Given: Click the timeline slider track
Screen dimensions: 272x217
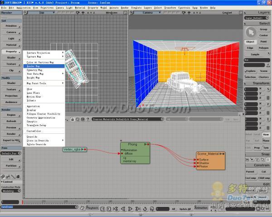Looking at the screenshot, I should click(x=113, y=203).
